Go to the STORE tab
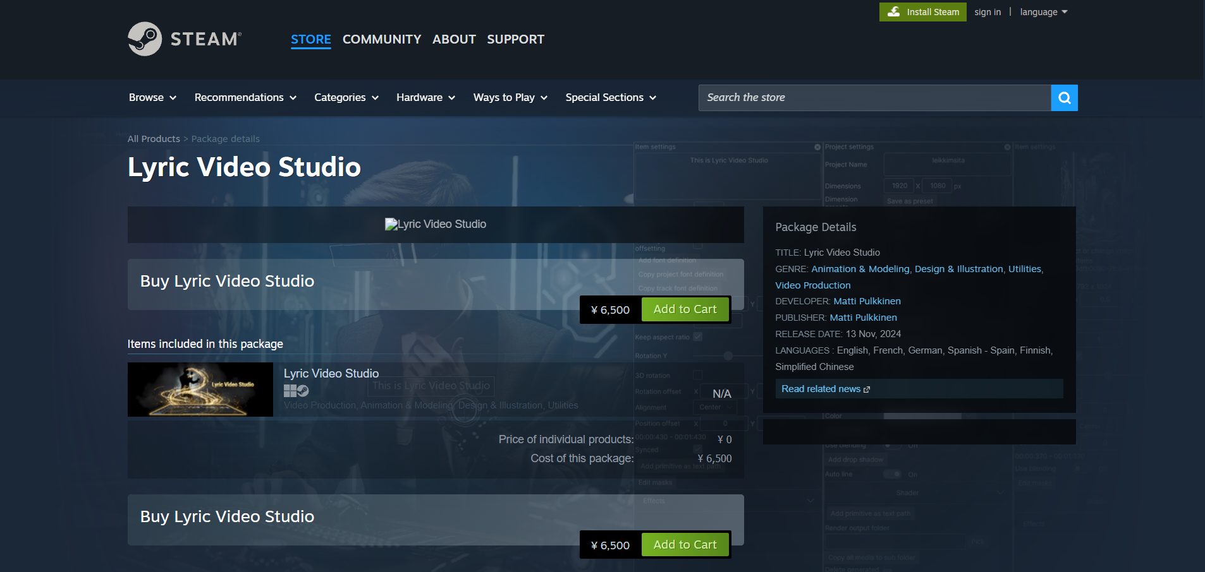The height and width of the screenshot is (572, 1205). (x=310, y=39)
